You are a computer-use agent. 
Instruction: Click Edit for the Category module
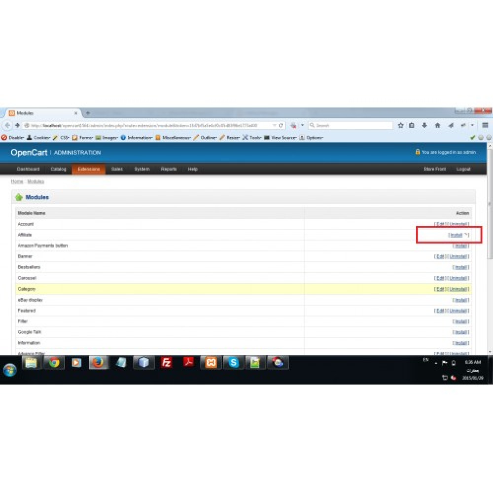pos(440,289)
